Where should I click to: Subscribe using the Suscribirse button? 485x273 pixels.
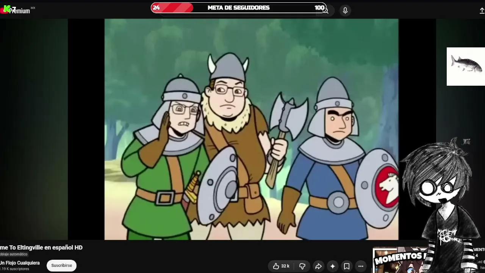(x=62, y=265)
